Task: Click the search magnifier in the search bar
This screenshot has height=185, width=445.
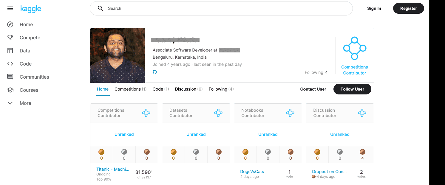Action: click(x=101, y=8)
